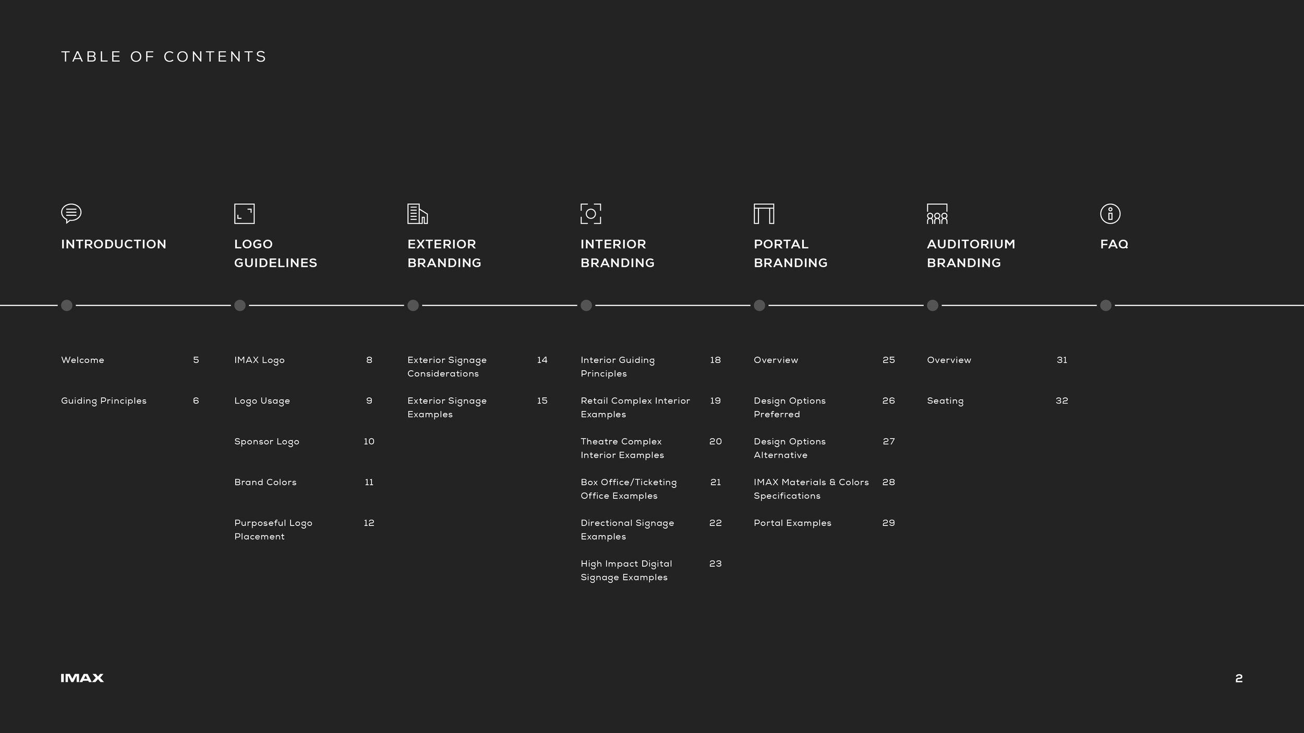This screenshot has height=733, width=1304.
Task: Open High Impact Digital Signage Examples
Action: coord(626,570)
